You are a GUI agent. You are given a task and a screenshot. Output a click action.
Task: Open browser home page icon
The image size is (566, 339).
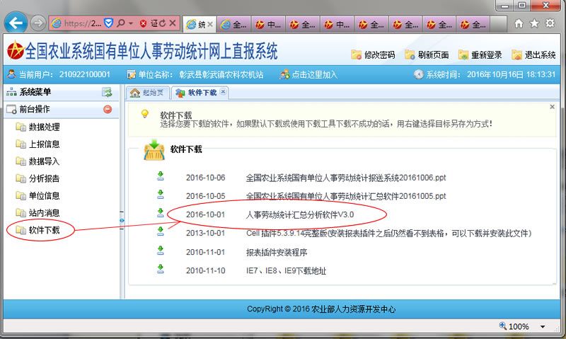[519, 23]
